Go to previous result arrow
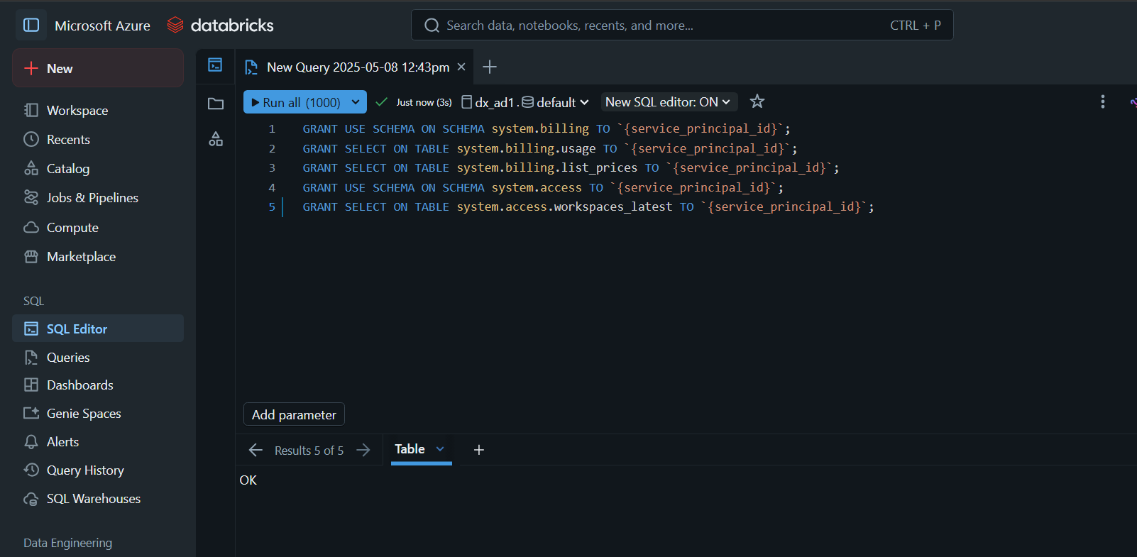The height and width of the screenshot is (557, 1137). (x=256, y=451)
